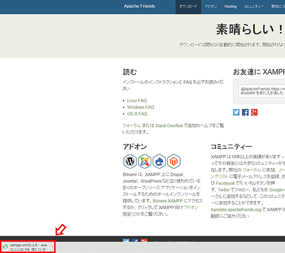This screenshot has width=285, height=253.
Task: Share XAMPP via the Google+ icon under the tweet box
Action: tap(254, 112)
